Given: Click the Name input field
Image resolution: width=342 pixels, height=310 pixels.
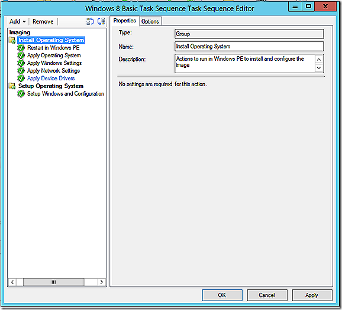Looking at the screenshot, I should coord(249,47).
